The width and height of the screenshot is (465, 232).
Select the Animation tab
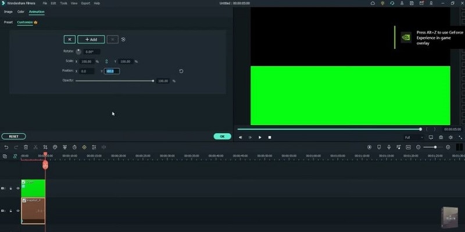(37, 12)
